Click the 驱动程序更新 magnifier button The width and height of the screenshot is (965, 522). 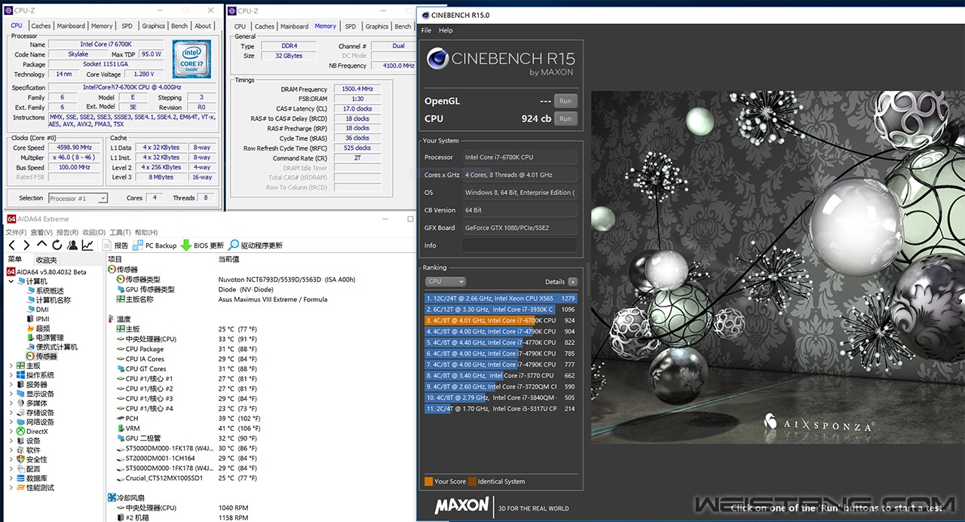point(234,246)
